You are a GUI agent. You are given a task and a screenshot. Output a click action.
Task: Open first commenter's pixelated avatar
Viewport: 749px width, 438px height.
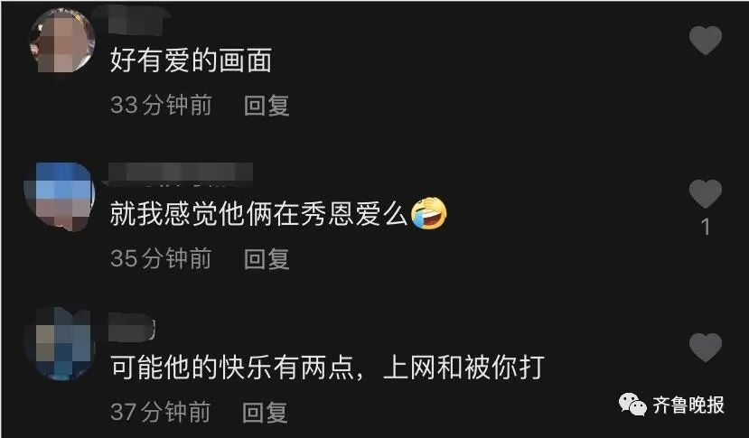click(x=62, y=41)
